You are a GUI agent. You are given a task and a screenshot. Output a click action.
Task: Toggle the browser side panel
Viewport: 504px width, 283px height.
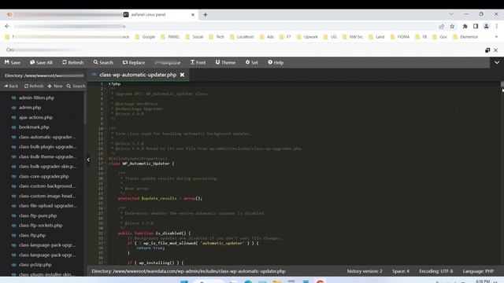[476, 26]
